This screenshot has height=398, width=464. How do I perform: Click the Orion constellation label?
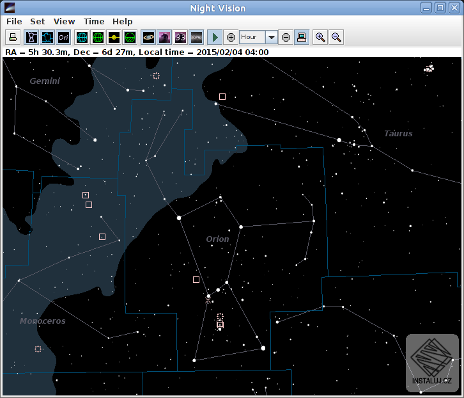[217, 239]
